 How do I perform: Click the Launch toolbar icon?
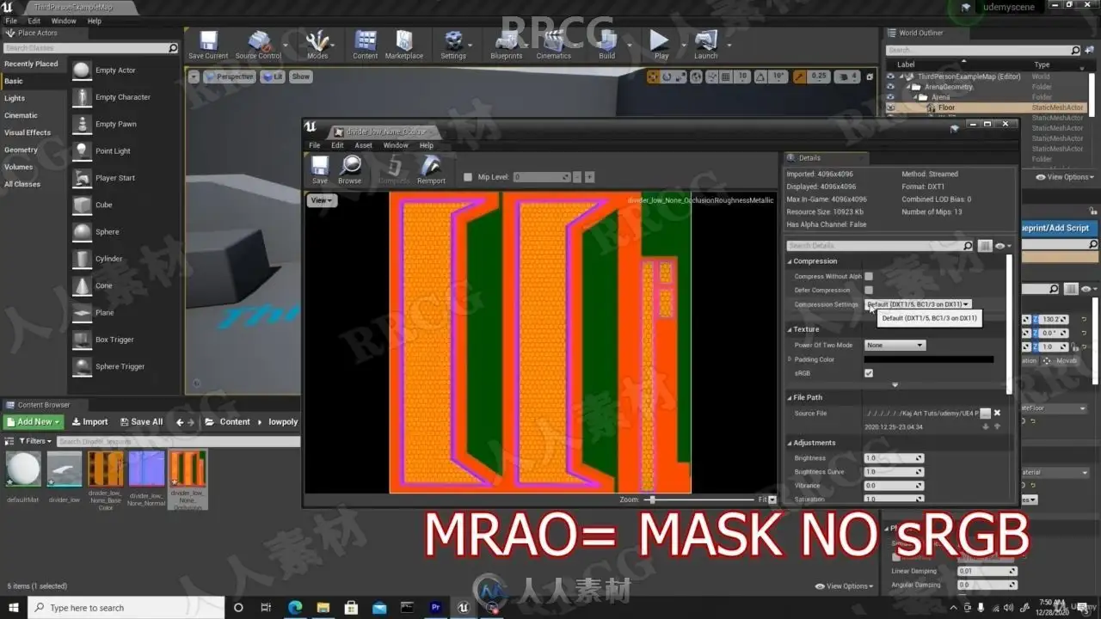click(x=706, y=45)
